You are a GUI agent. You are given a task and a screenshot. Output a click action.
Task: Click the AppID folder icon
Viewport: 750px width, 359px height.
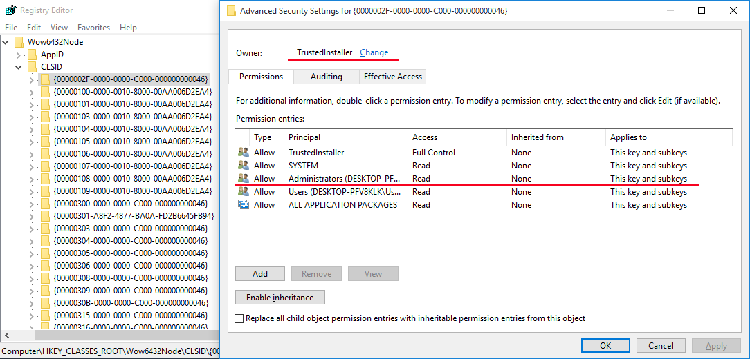click(x=32, y=55)
